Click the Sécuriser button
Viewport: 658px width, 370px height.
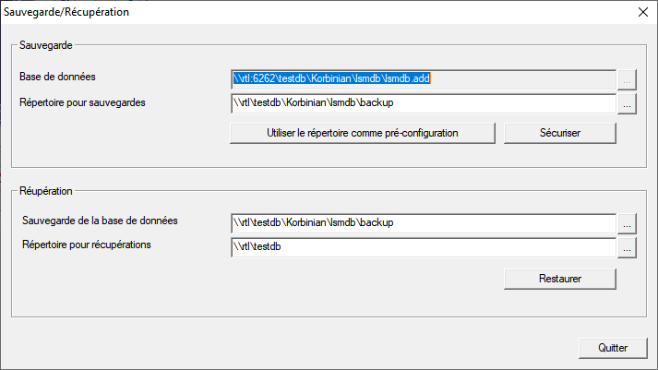[x=559, y=133]
